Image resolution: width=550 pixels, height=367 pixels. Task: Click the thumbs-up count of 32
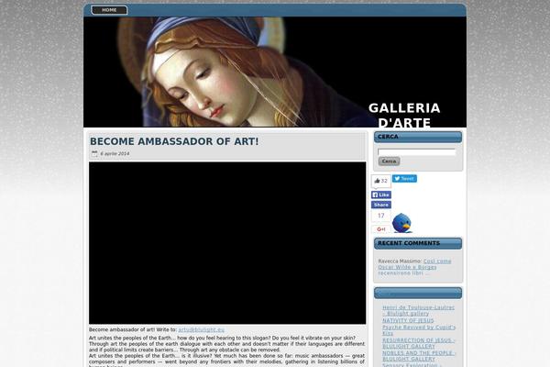[x=380, y=181]
